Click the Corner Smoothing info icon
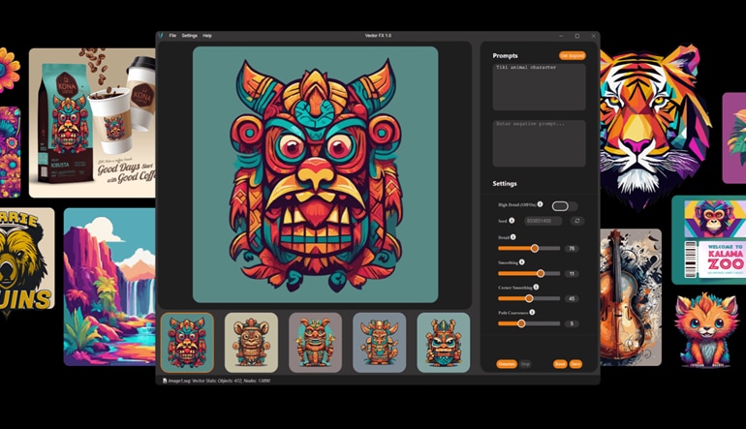 536,288
